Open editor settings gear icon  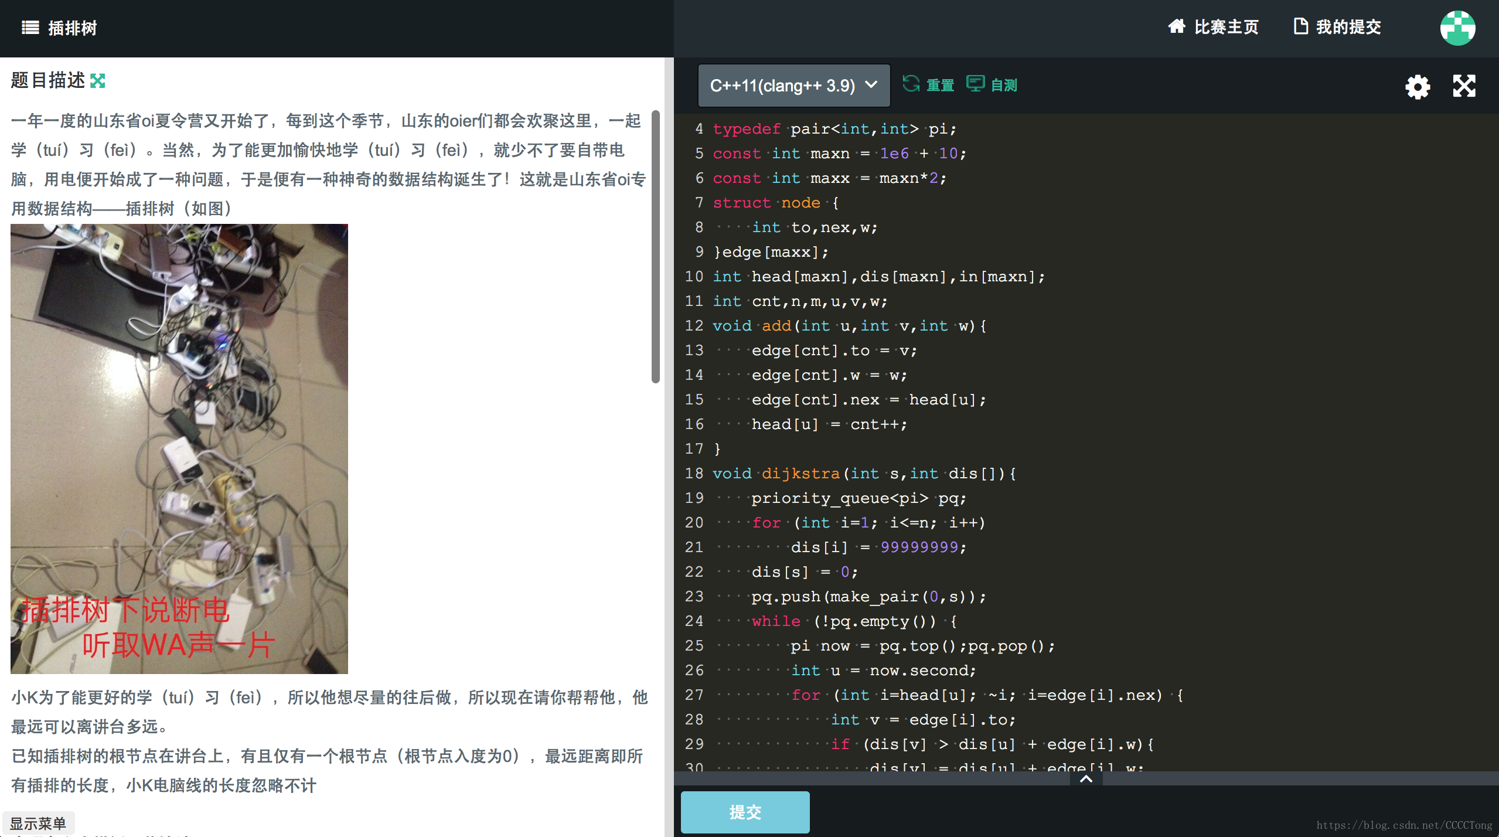[x=1417, y=87]
